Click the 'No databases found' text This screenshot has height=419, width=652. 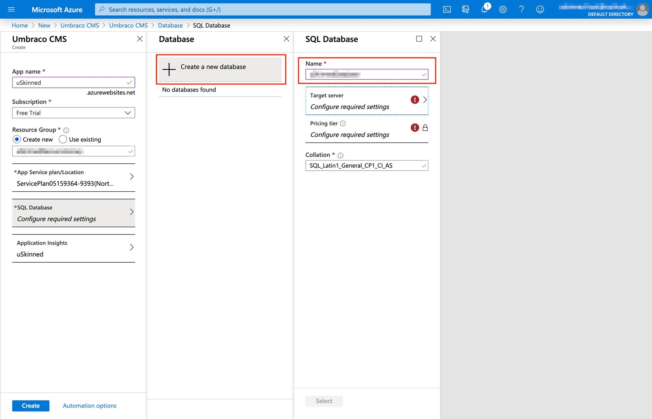click(x=189, y=90)
